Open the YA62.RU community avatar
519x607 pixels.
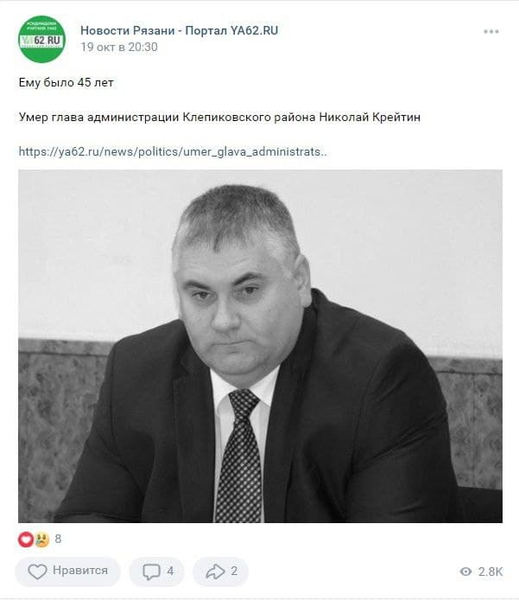[x=41, y=39]
